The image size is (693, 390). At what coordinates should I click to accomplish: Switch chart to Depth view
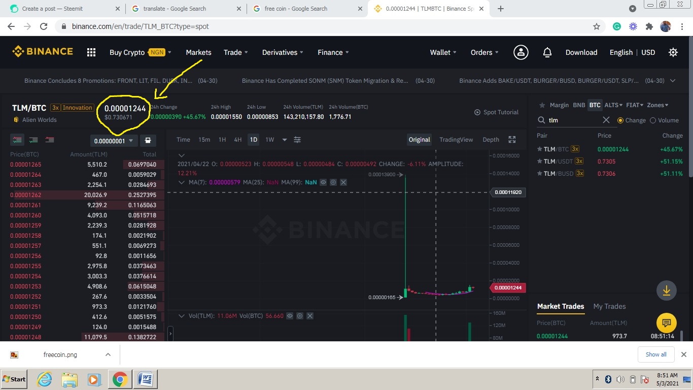point(491,140)
